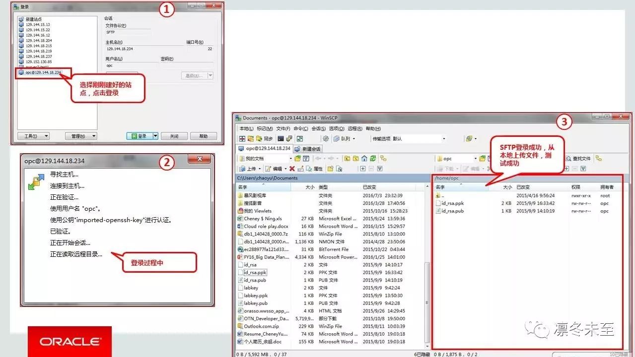Click the 上传 upload button

(247, 169)
